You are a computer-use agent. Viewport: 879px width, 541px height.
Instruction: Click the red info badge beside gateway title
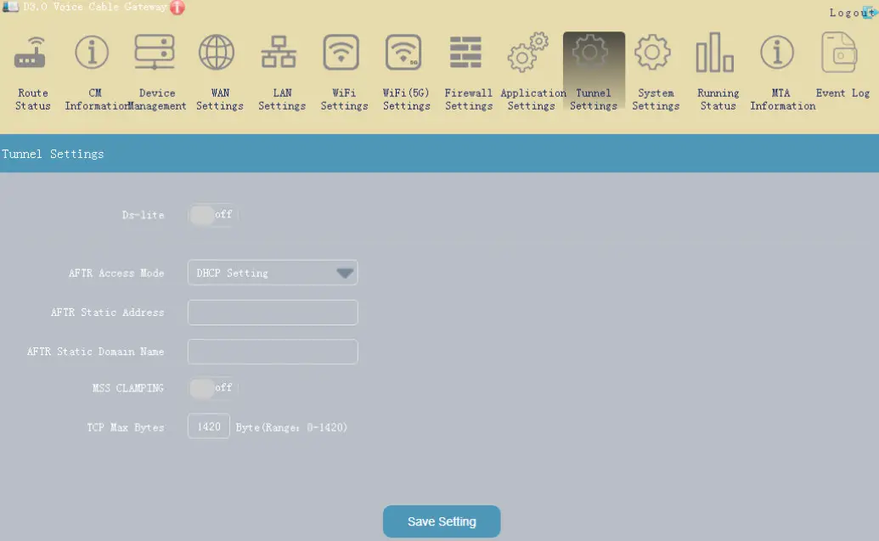177,8
